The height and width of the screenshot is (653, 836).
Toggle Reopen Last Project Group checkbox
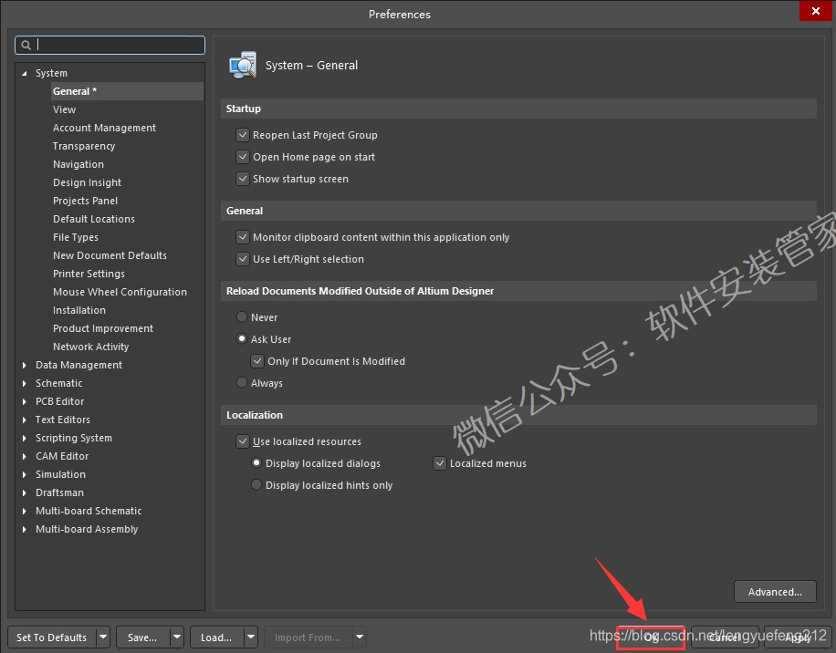click(243, 135)
